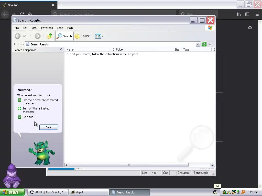The height and width of the screenshot is (196, 262).
Task: Click the green Peedy parrot tray icon
Action: tap(225, 192)
